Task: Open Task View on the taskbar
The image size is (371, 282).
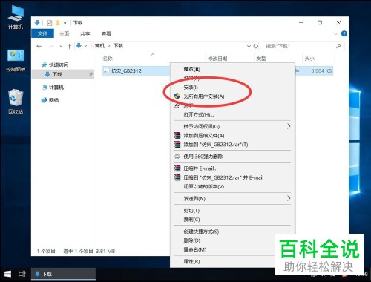Action: pyautogui.click(x=22, y=274)
